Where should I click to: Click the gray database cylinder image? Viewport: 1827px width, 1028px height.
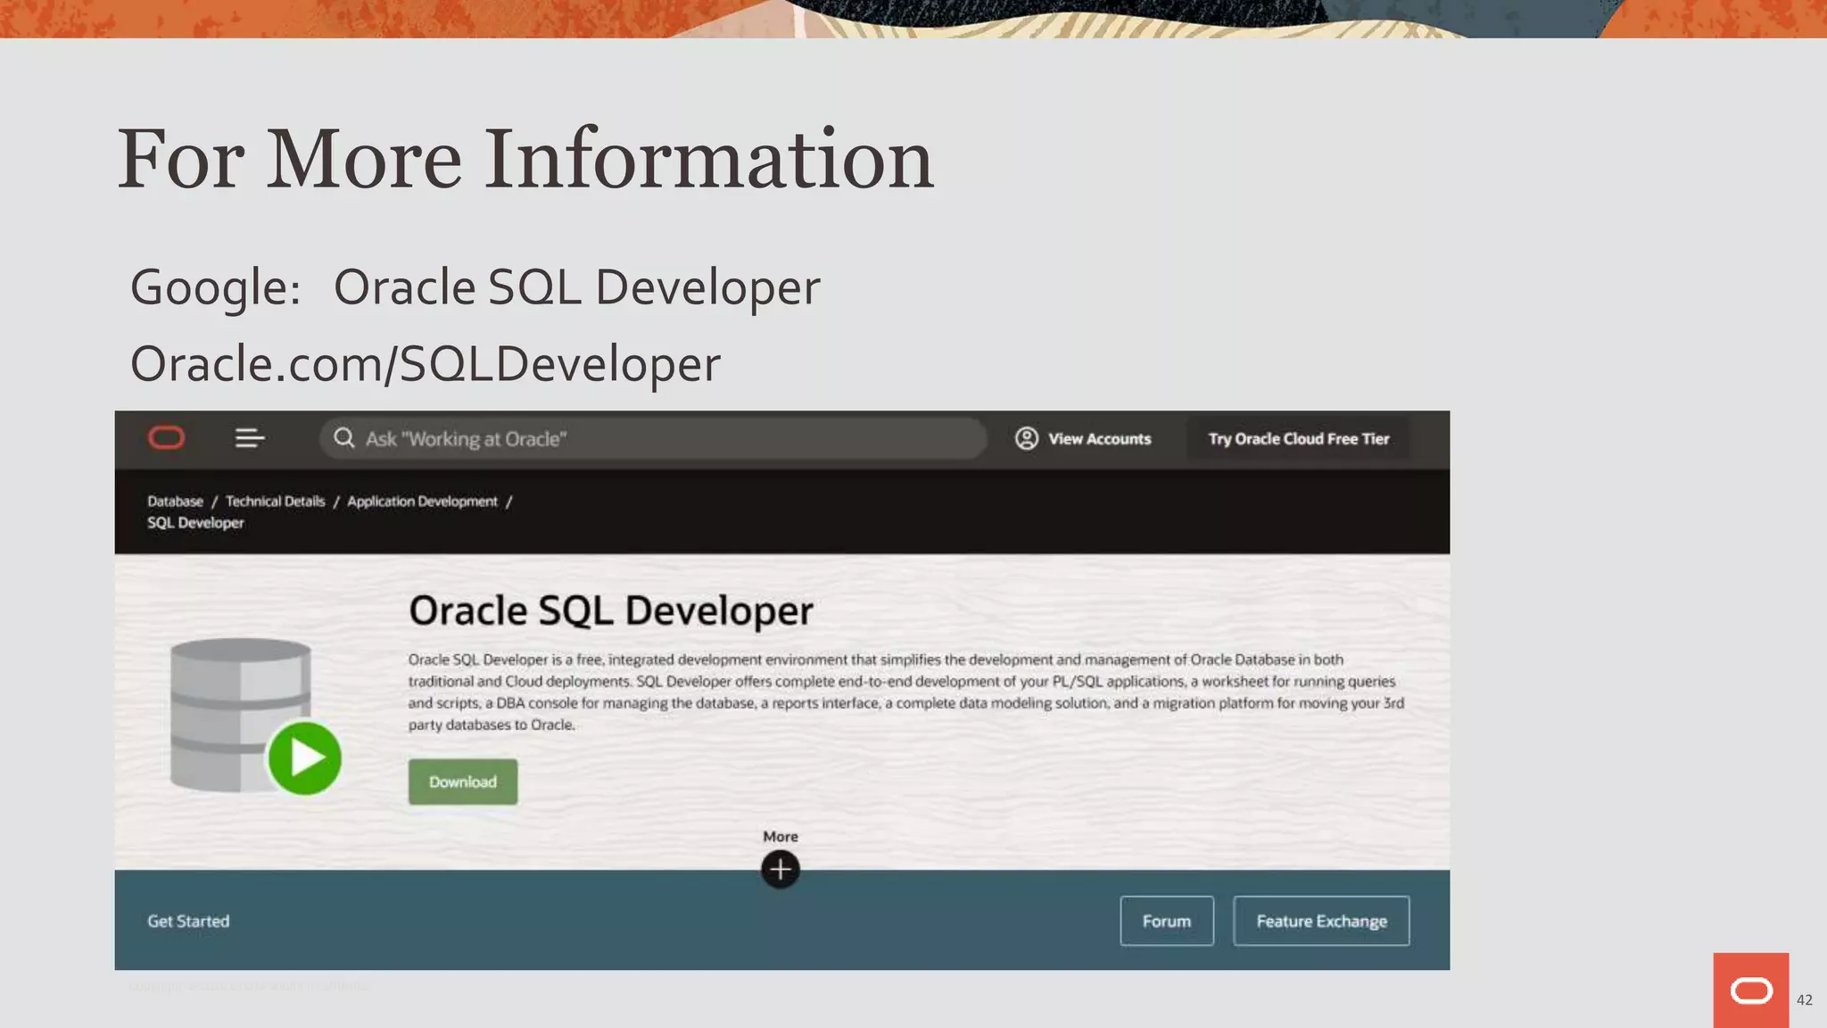pos(240,714)
